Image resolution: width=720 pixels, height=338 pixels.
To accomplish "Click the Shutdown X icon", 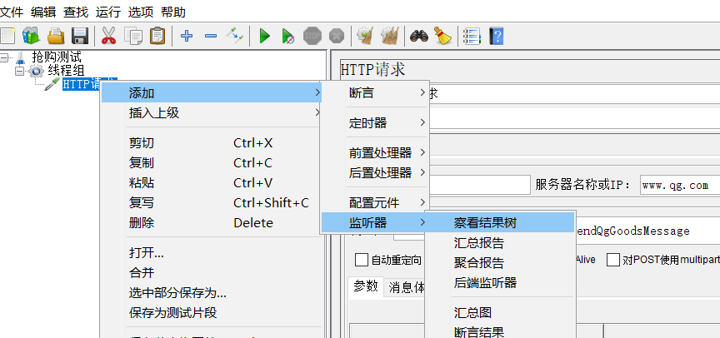I will [x=337, y=35].
